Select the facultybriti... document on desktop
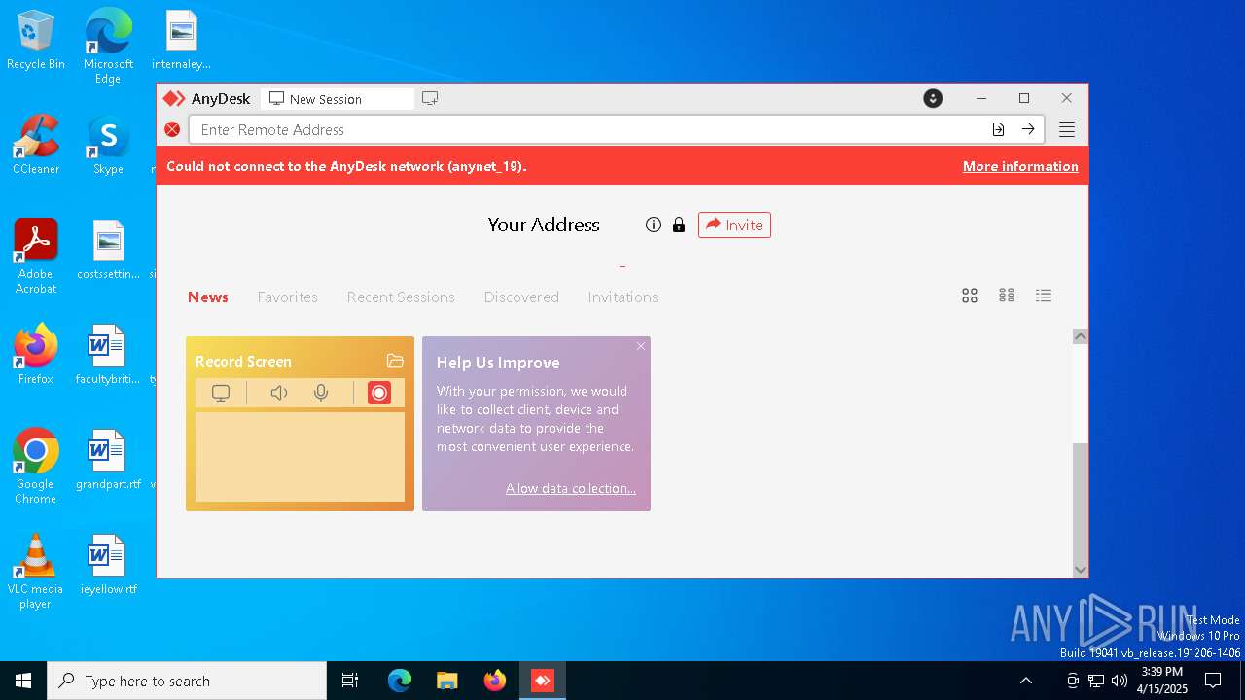The image size is (1245, 700). (108, 355)
